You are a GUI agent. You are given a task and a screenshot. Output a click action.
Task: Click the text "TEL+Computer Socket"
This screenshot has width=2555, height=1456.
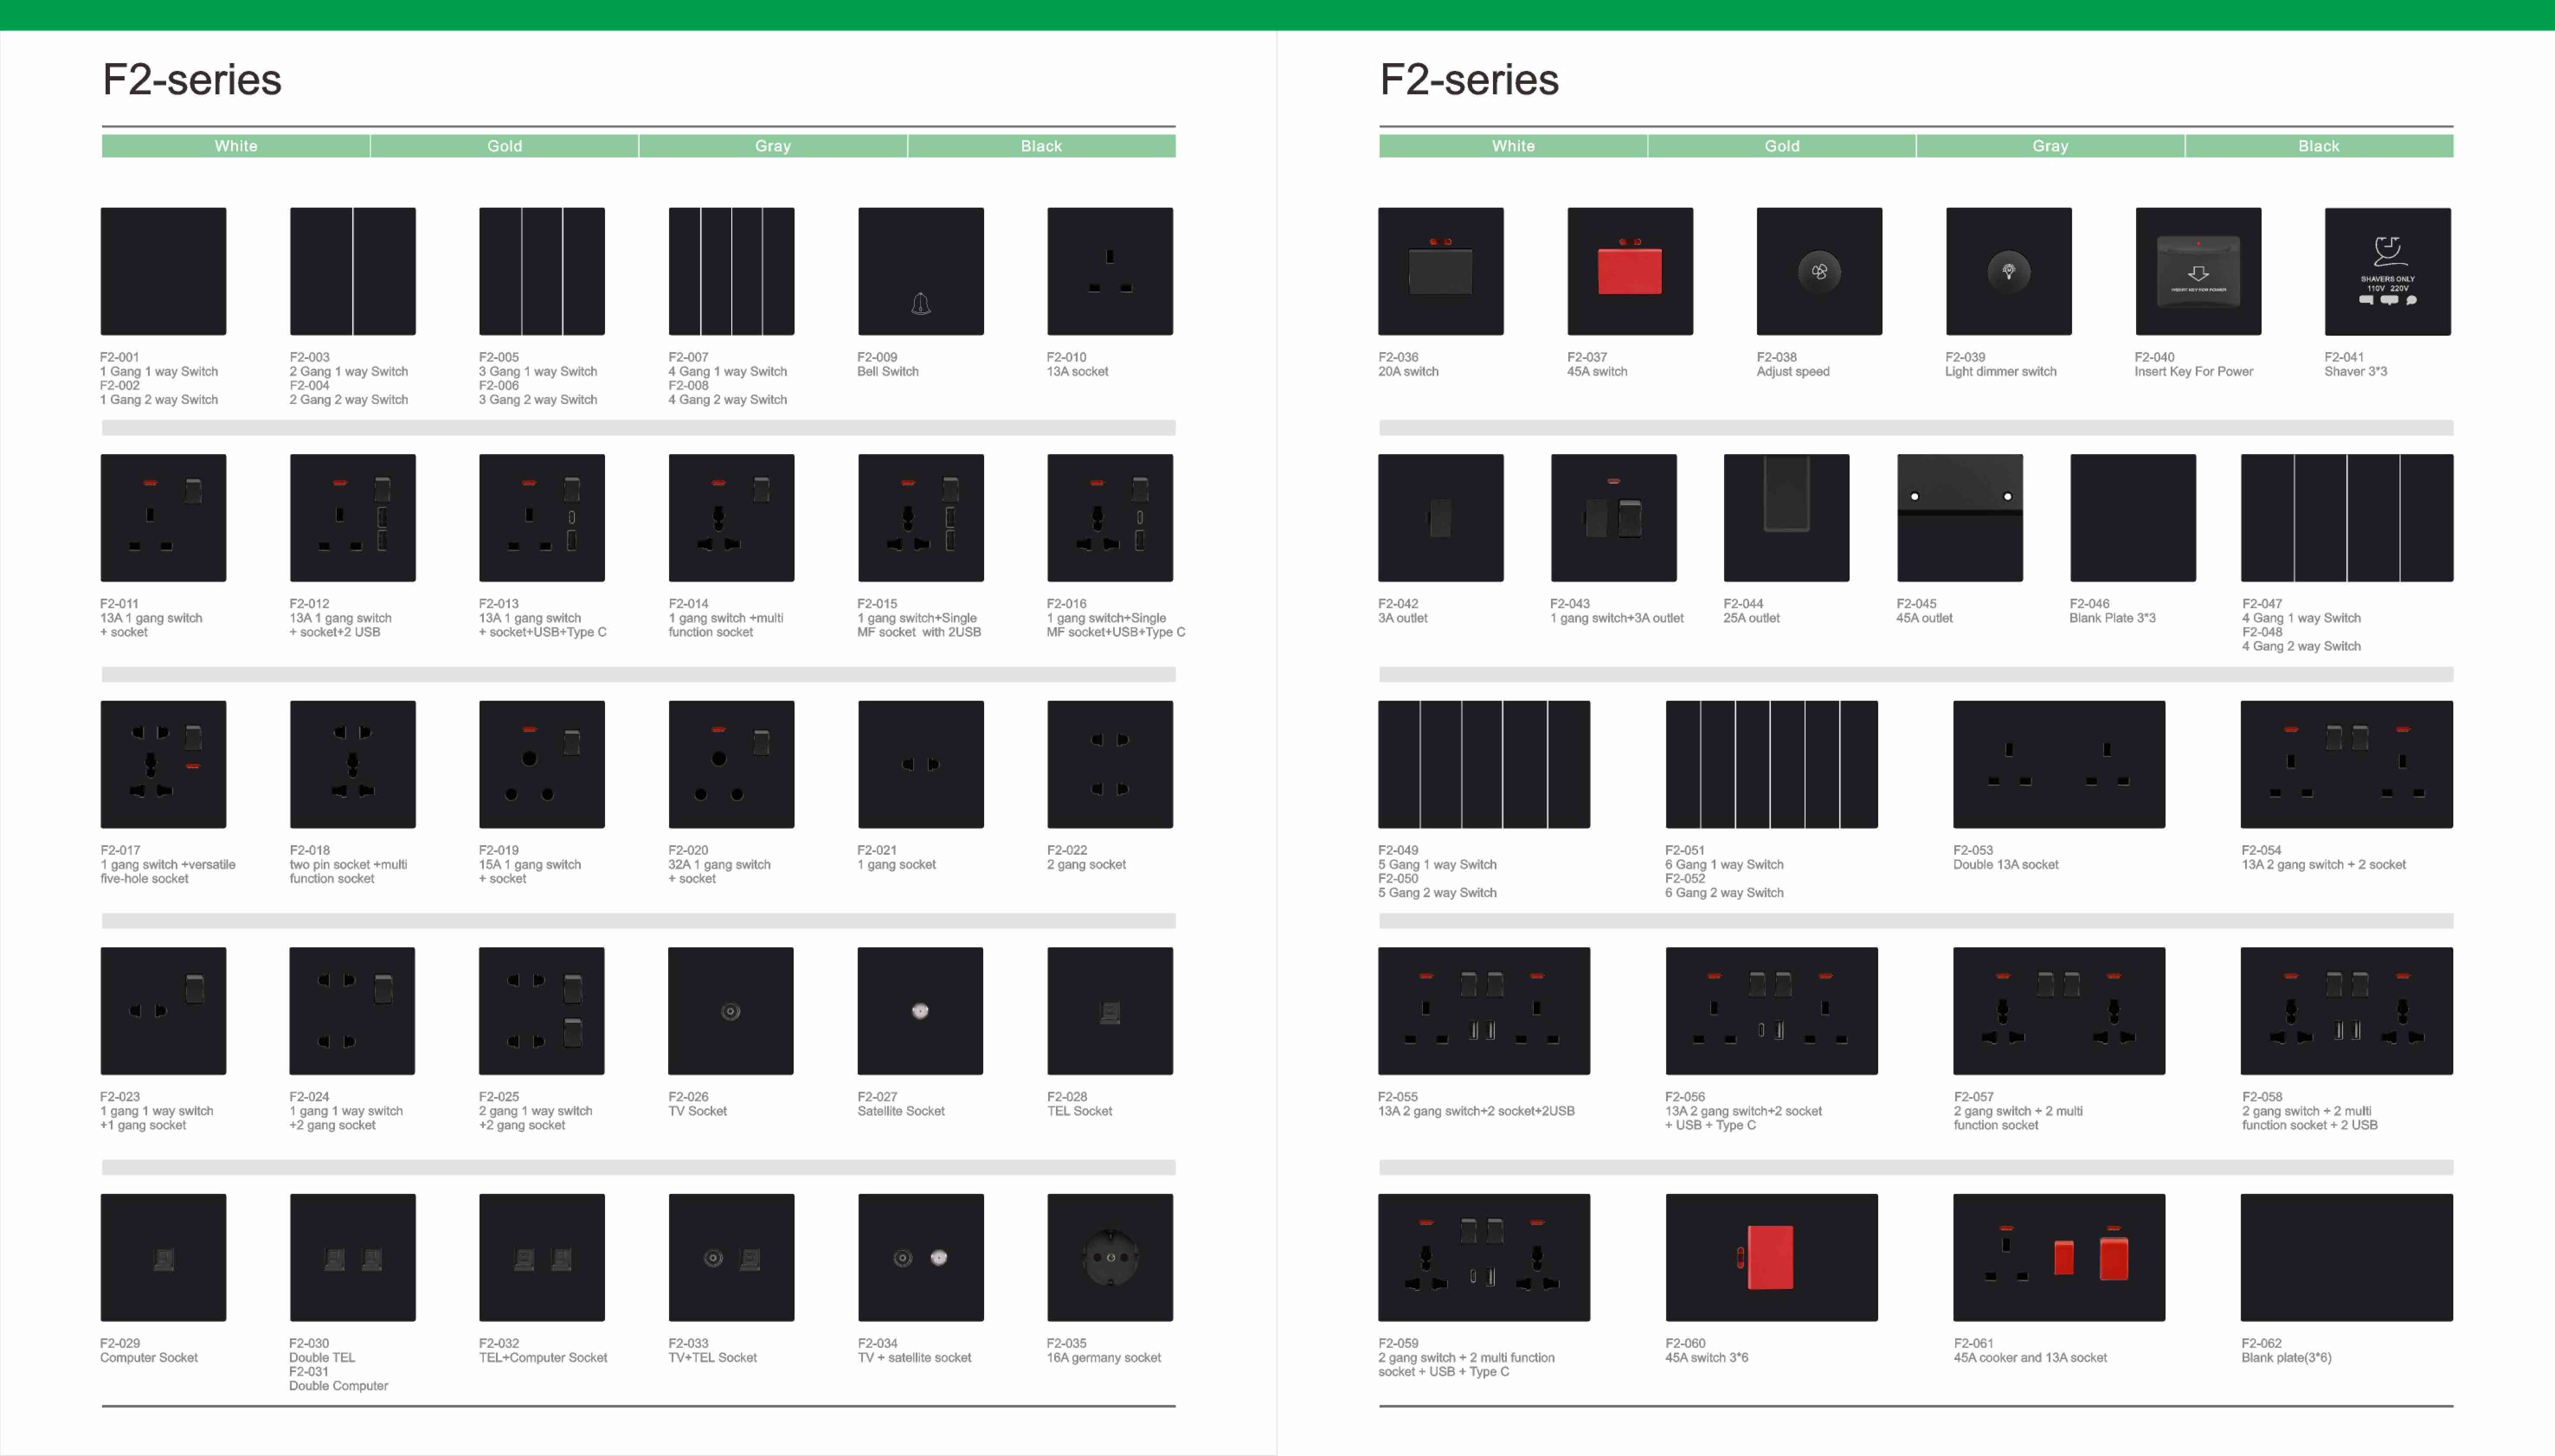pos(543,1357)
